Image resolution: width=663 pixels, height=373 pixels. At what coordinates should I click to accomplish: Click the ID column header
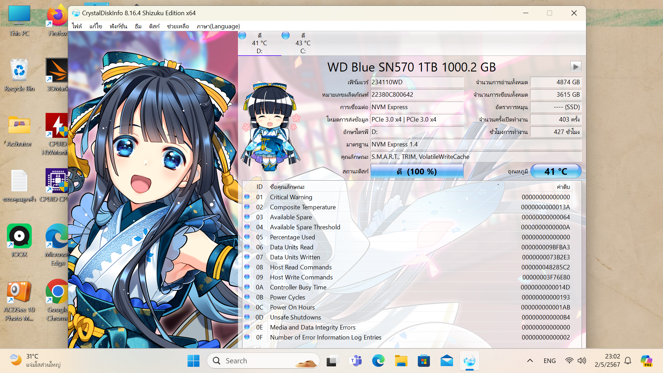point(259,187)
